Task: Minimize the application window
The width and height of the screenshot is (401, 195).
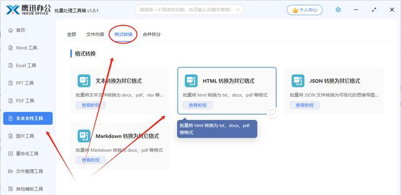Action: 356,10
